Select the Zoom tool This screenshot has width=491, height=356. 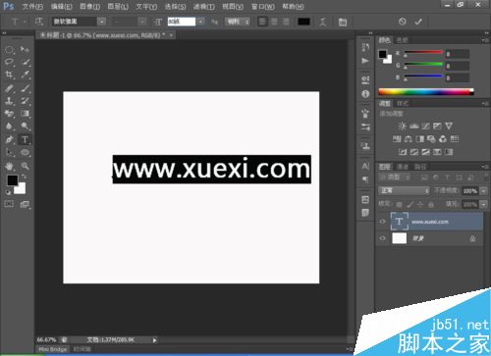25,166
